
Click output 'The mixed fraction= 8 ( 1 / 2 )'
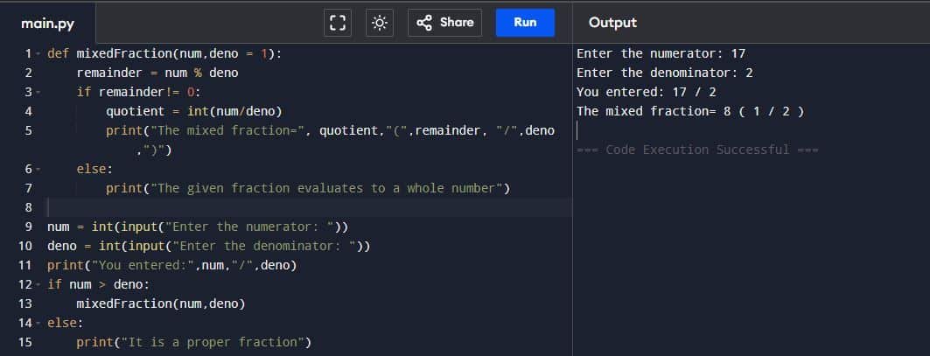click(x=689, y=112)
